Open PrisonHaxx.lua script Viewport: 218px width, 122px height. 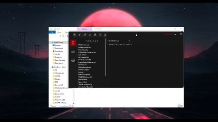coord(83,50)
